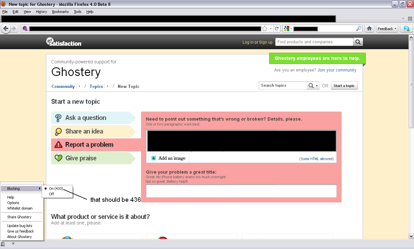Click the Search topics magnifier icon

[311, 86]
